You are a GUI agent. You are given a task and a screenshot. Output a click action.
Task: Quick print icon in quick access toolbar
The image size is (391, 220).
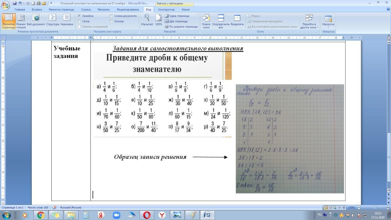click(38, 3)
